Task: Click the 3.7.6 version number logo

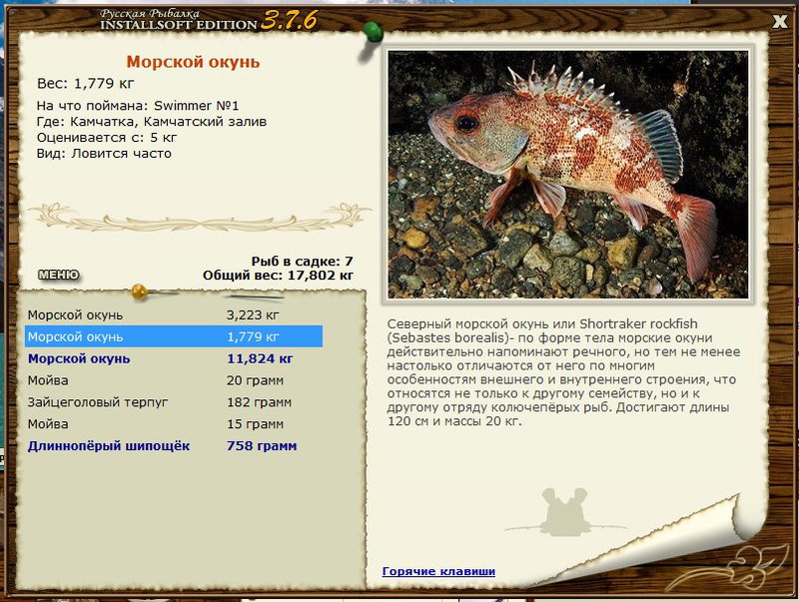Action: [290, 20]
